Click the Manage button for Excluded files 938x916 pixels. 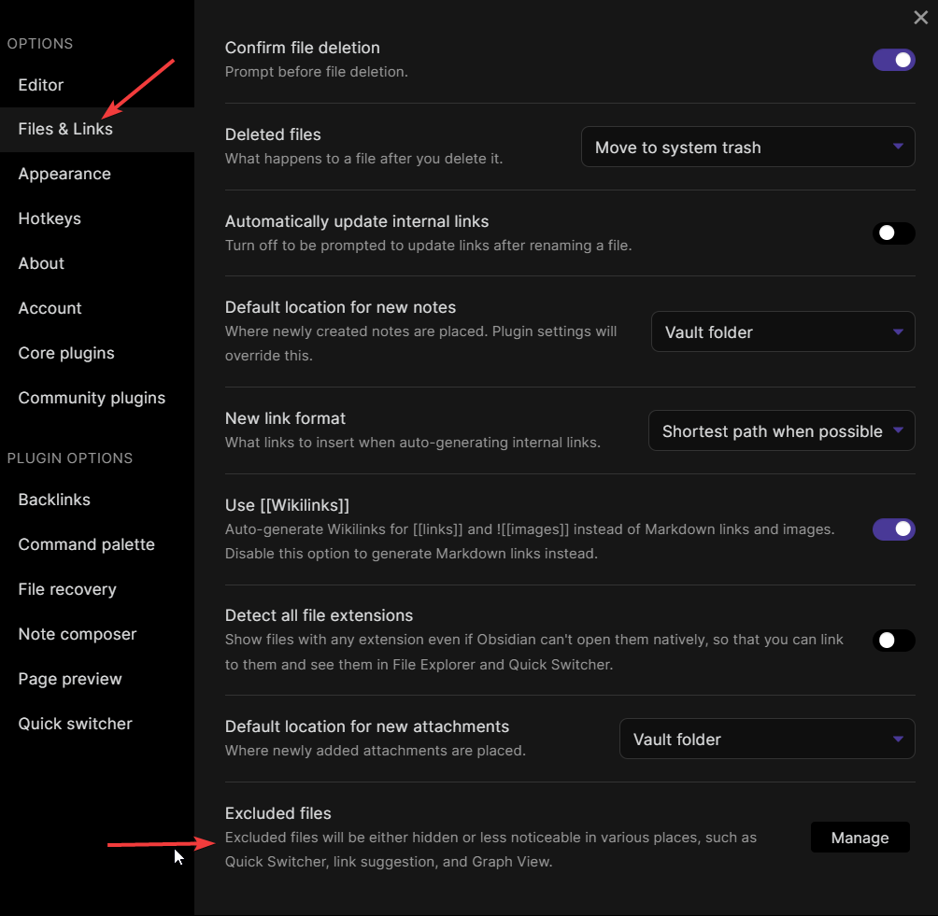tap(860, 837)
